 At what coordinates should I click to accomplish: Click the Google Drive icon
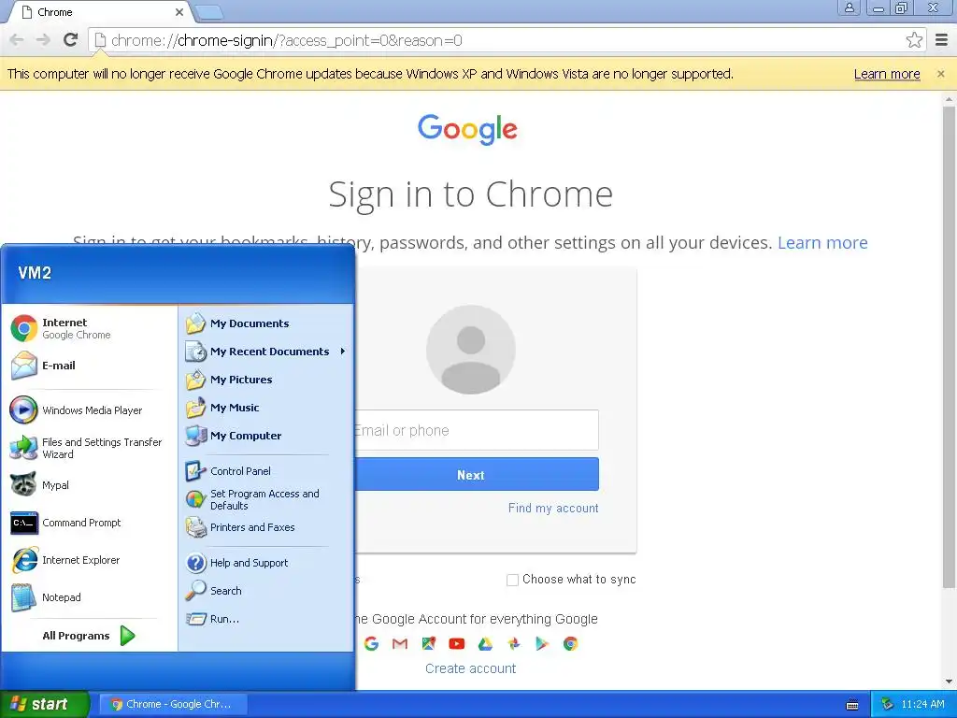click(485, 643)
